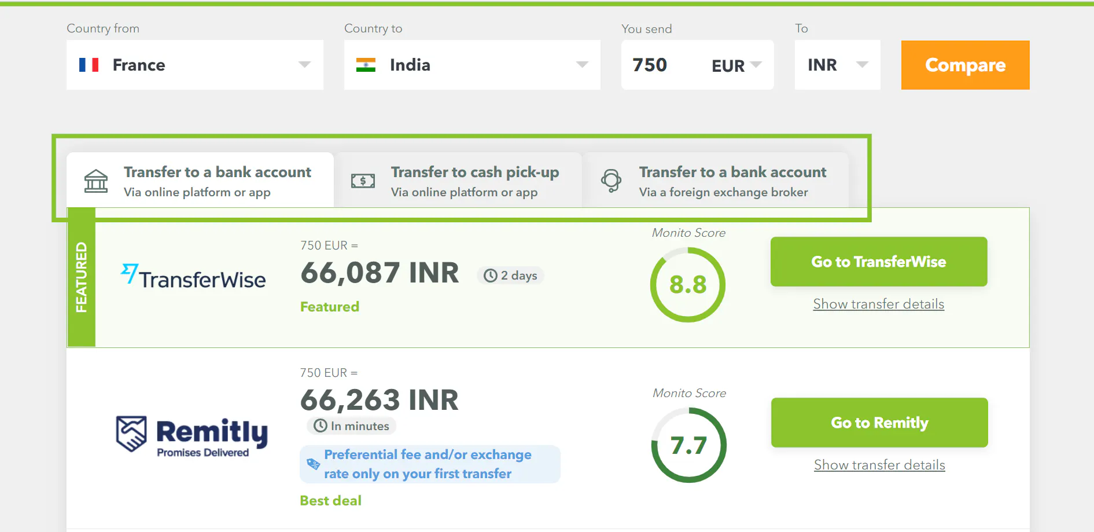Click the green Featured label under TransferWise amount
The height and width of the screenshot is (532, 1094).
tap(330, 307)
